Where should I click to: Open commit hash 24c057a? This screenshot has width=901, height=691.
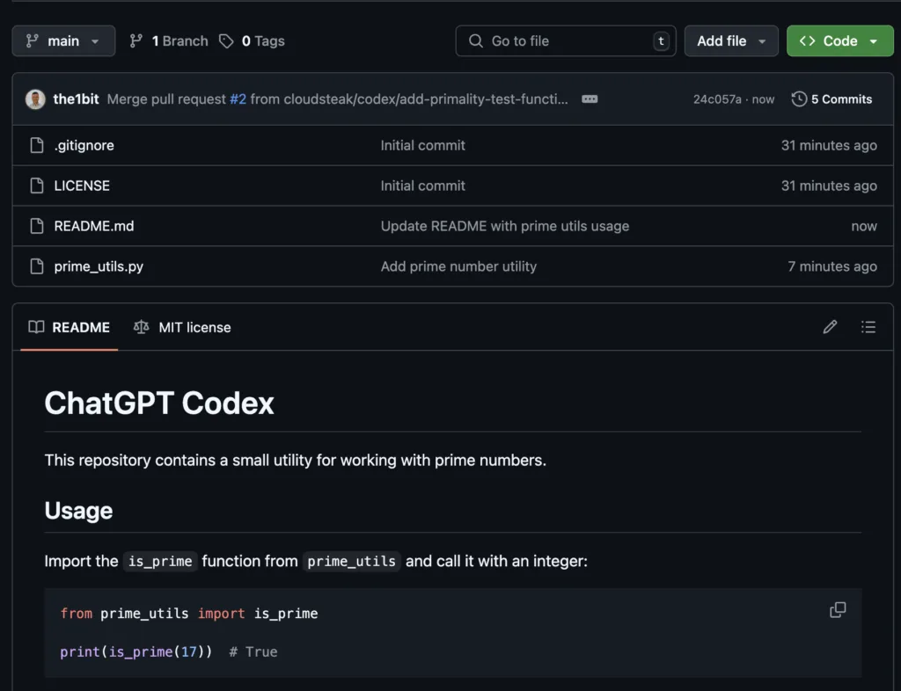pyautogui.click(x=717, y=99)
